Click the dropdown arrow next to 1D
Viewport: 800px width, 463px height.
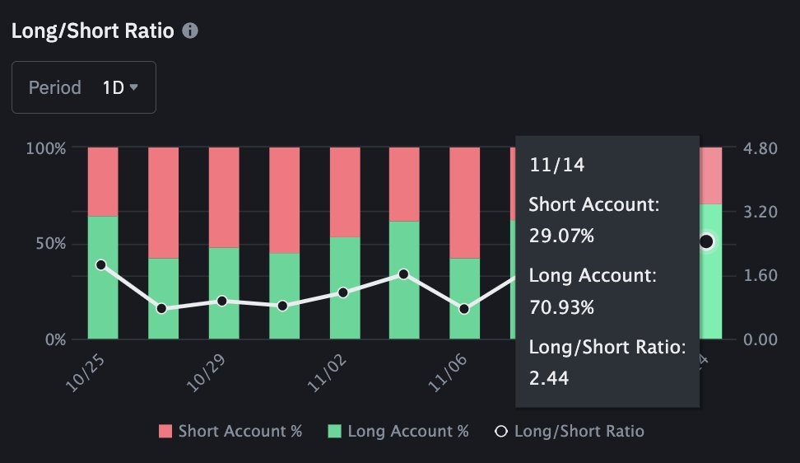tap(133, 87)
